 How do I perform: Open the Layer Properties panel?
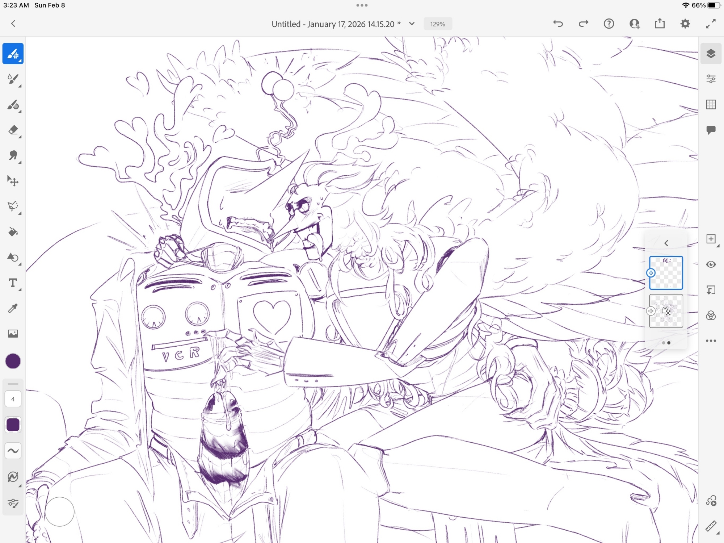(x=711, y=79)
